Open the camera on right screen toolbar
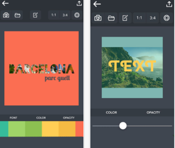The height and width of the screenshot is (148, 175). (x=98, y=18)
